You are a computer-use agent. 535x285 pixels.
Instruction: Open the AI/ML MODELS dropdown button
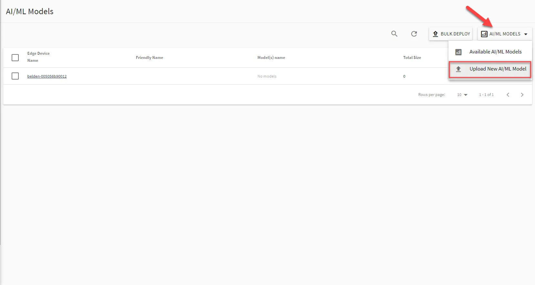tap(504, 34)
